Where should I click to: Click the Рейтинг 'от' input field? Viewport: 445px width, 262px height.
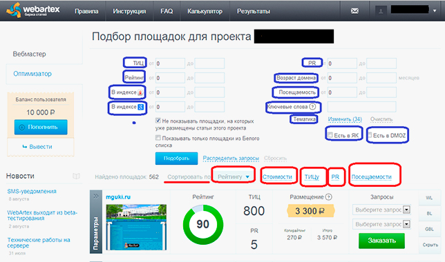click(x=170, y=78)
